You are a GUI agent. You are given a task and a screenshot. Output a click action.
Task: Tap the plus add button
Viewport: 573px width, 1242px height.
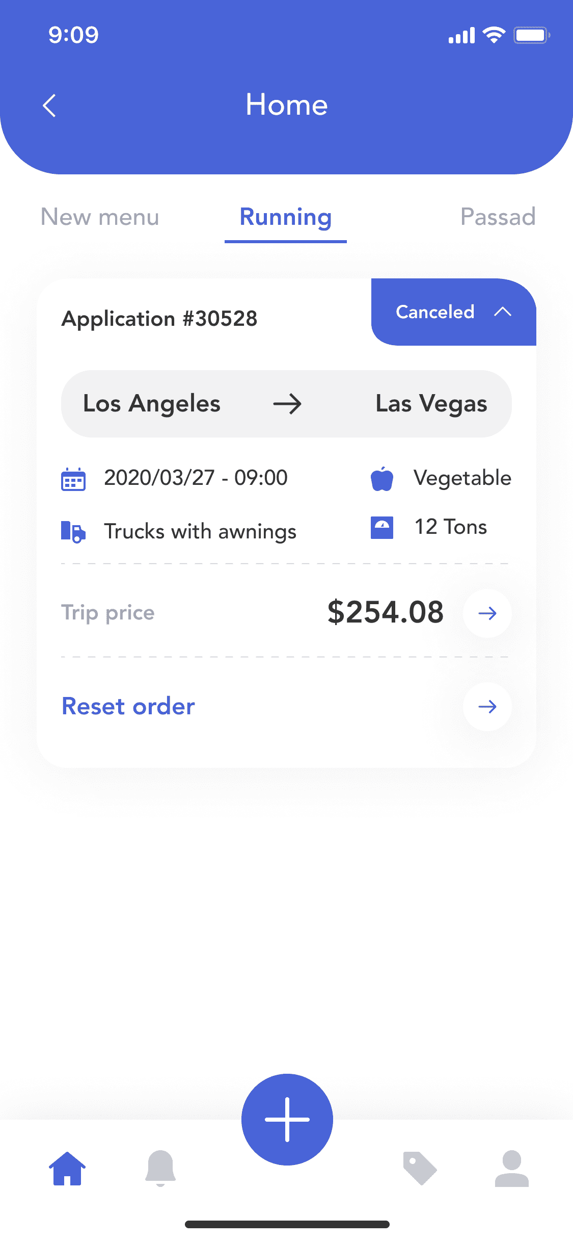287,1119
